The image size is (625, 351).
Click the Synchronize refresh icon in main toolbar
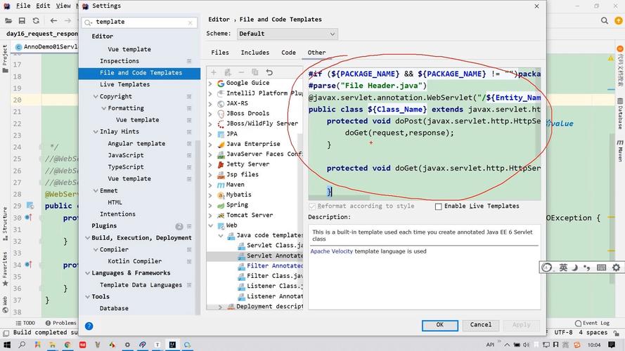36,20
